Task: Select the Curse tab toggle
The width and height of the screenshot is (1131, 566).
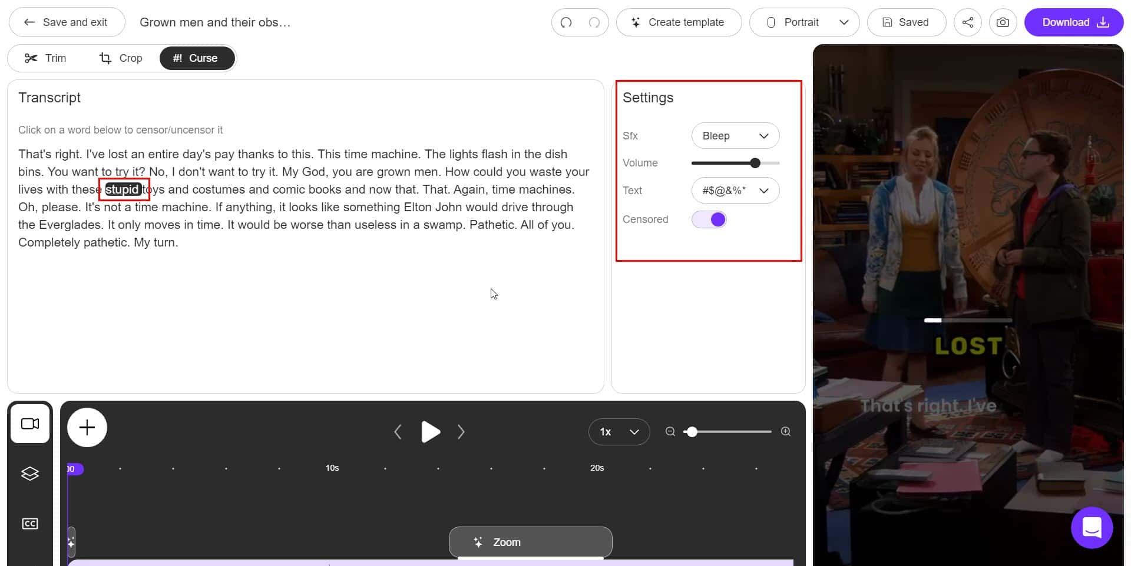Action: tap(197, 58)
